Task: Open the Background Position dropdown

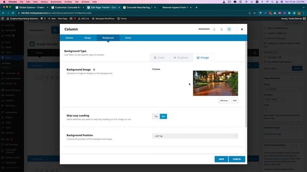Action: (x=195, y=136)
